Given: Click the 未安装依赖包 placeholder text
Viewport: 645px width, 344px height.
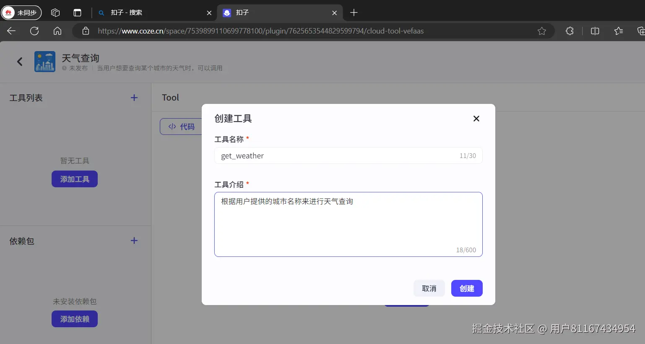Looking at the screenshot, I should pyautogui.click(x=75, y=301).
